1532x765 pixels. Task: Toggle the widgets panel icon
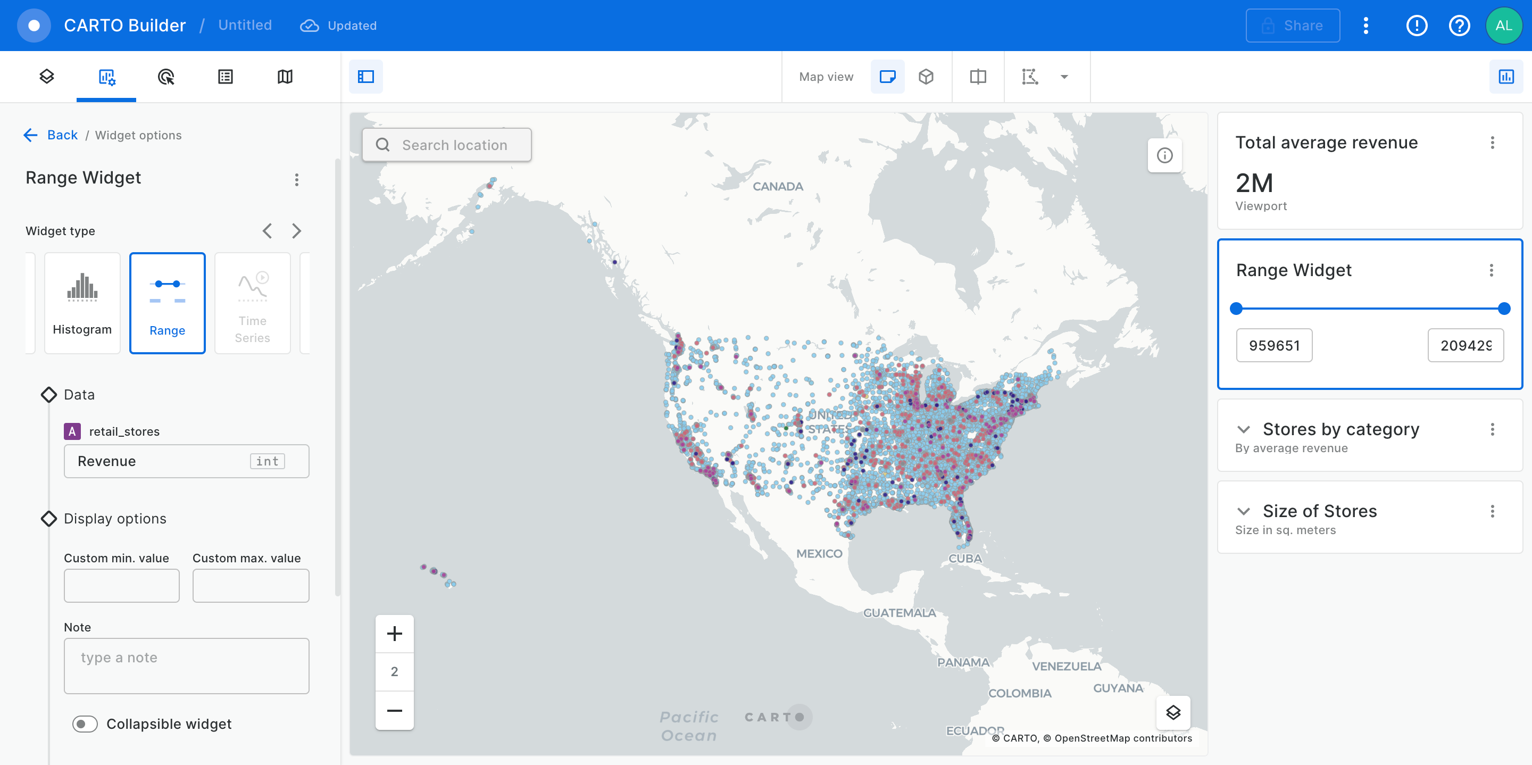pyautogui.click(x=1505, y=77)
